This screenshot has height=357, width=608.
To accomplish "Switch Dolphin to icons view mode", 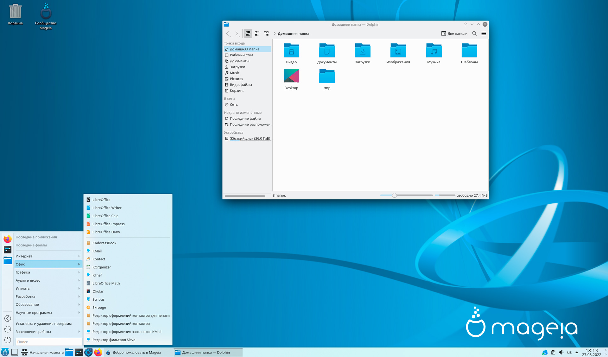I will pos(248,33).
